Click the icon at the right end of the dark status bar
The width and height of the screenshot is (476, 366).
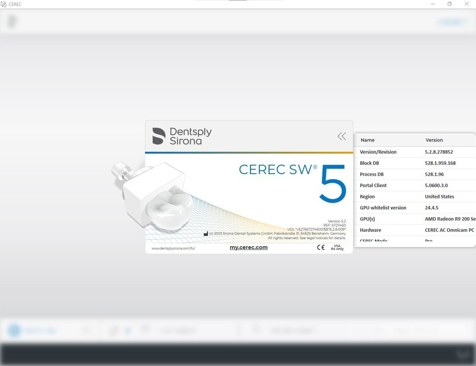[x=462, y=354]
